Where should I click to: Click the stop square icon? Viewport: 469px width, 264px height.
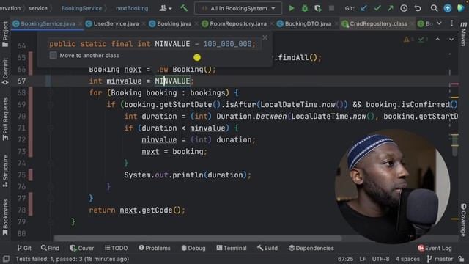pos(331,8)
